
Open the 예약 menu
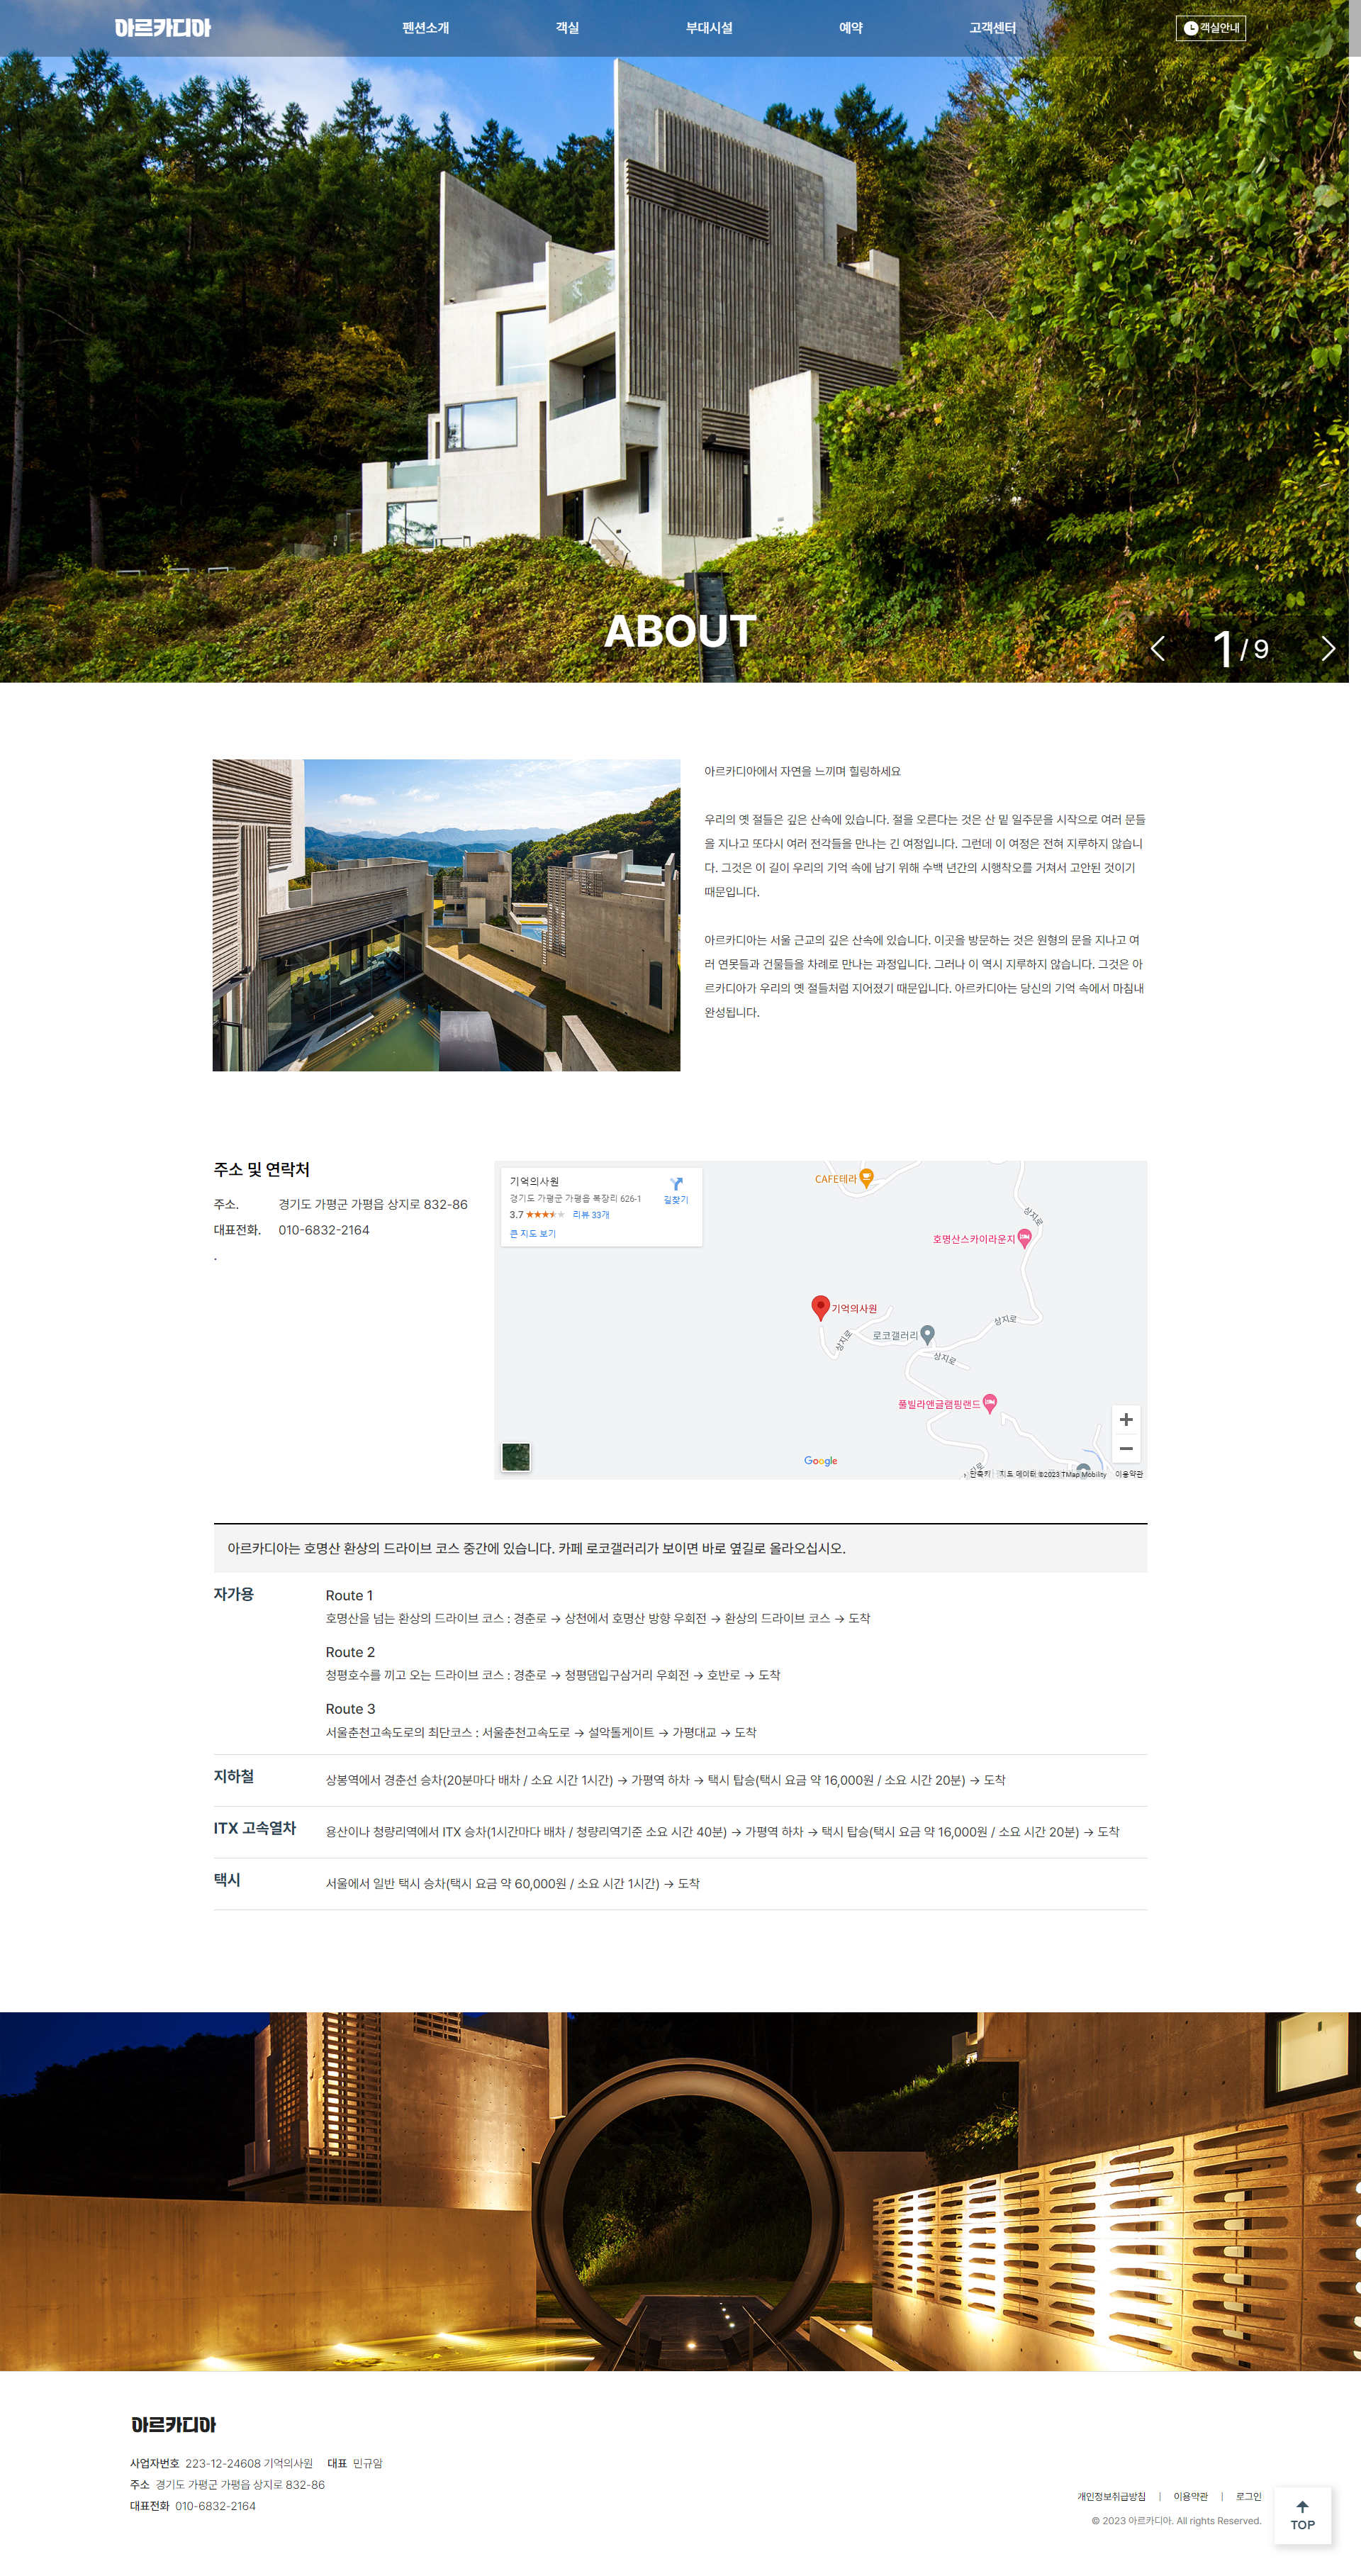point(850,28)
